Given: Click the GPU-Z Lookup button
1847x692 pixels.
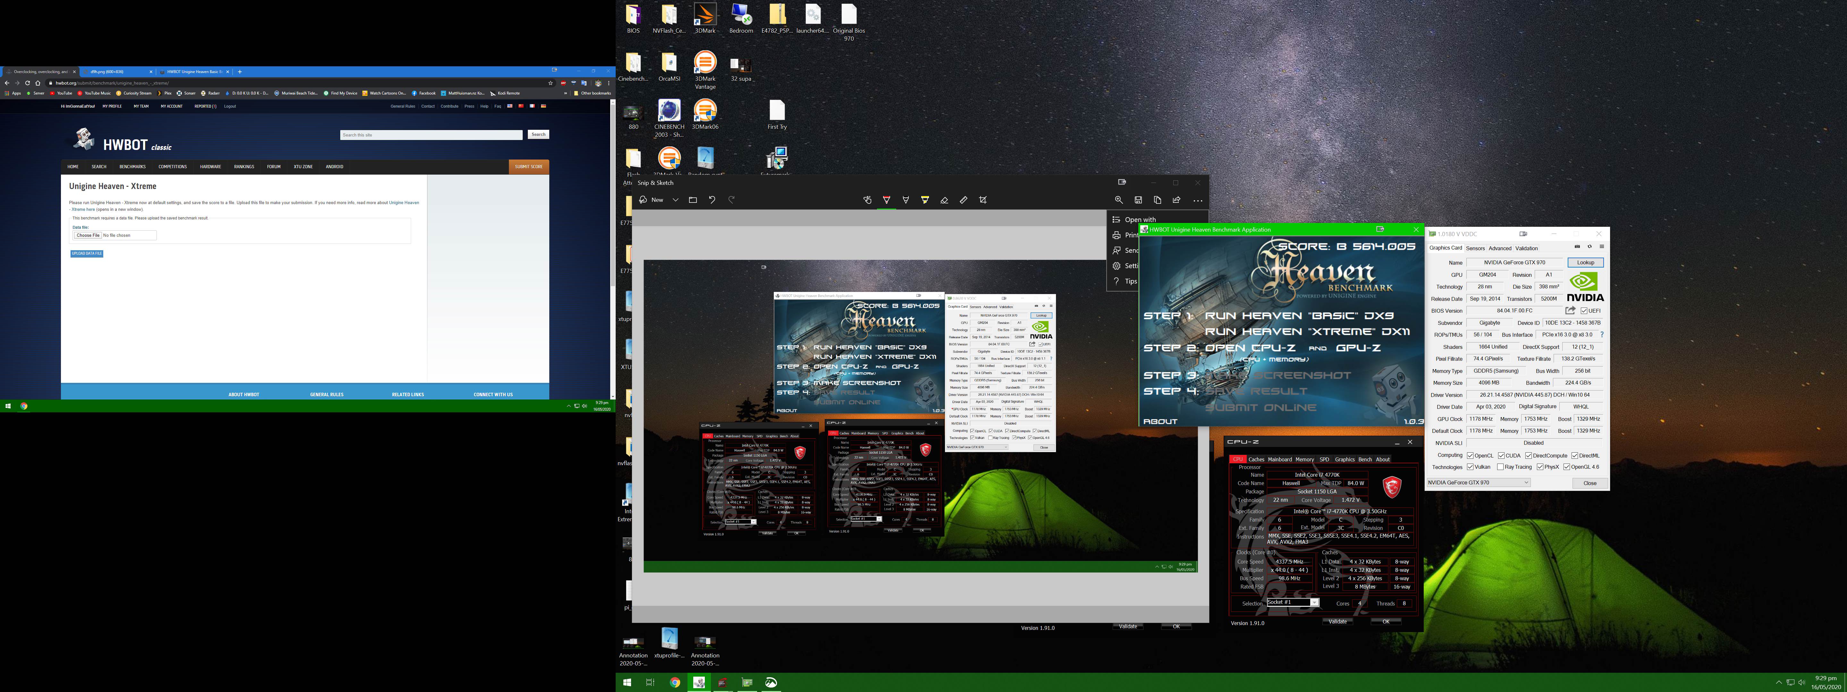Looking at the screenshot, I should 1585,263.
